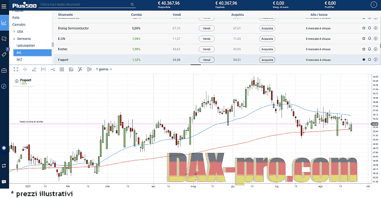Image resolution: width=381 pixels, height=198 pixels.
Task: Open the orders tag sidebar icon
Action: [4, 54]
